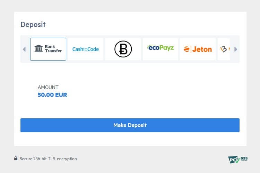
Task: Choose Jeton as payment method
Action: pos(198,49)
